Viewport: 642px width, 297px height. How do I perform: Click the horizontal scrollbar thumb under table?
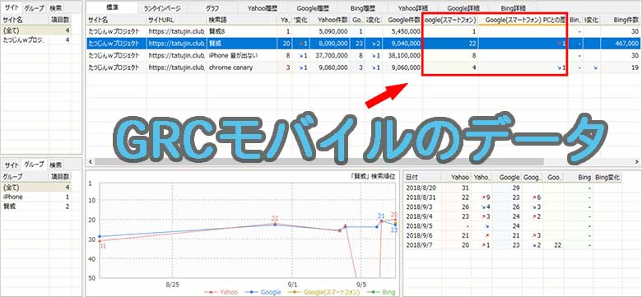319,162
